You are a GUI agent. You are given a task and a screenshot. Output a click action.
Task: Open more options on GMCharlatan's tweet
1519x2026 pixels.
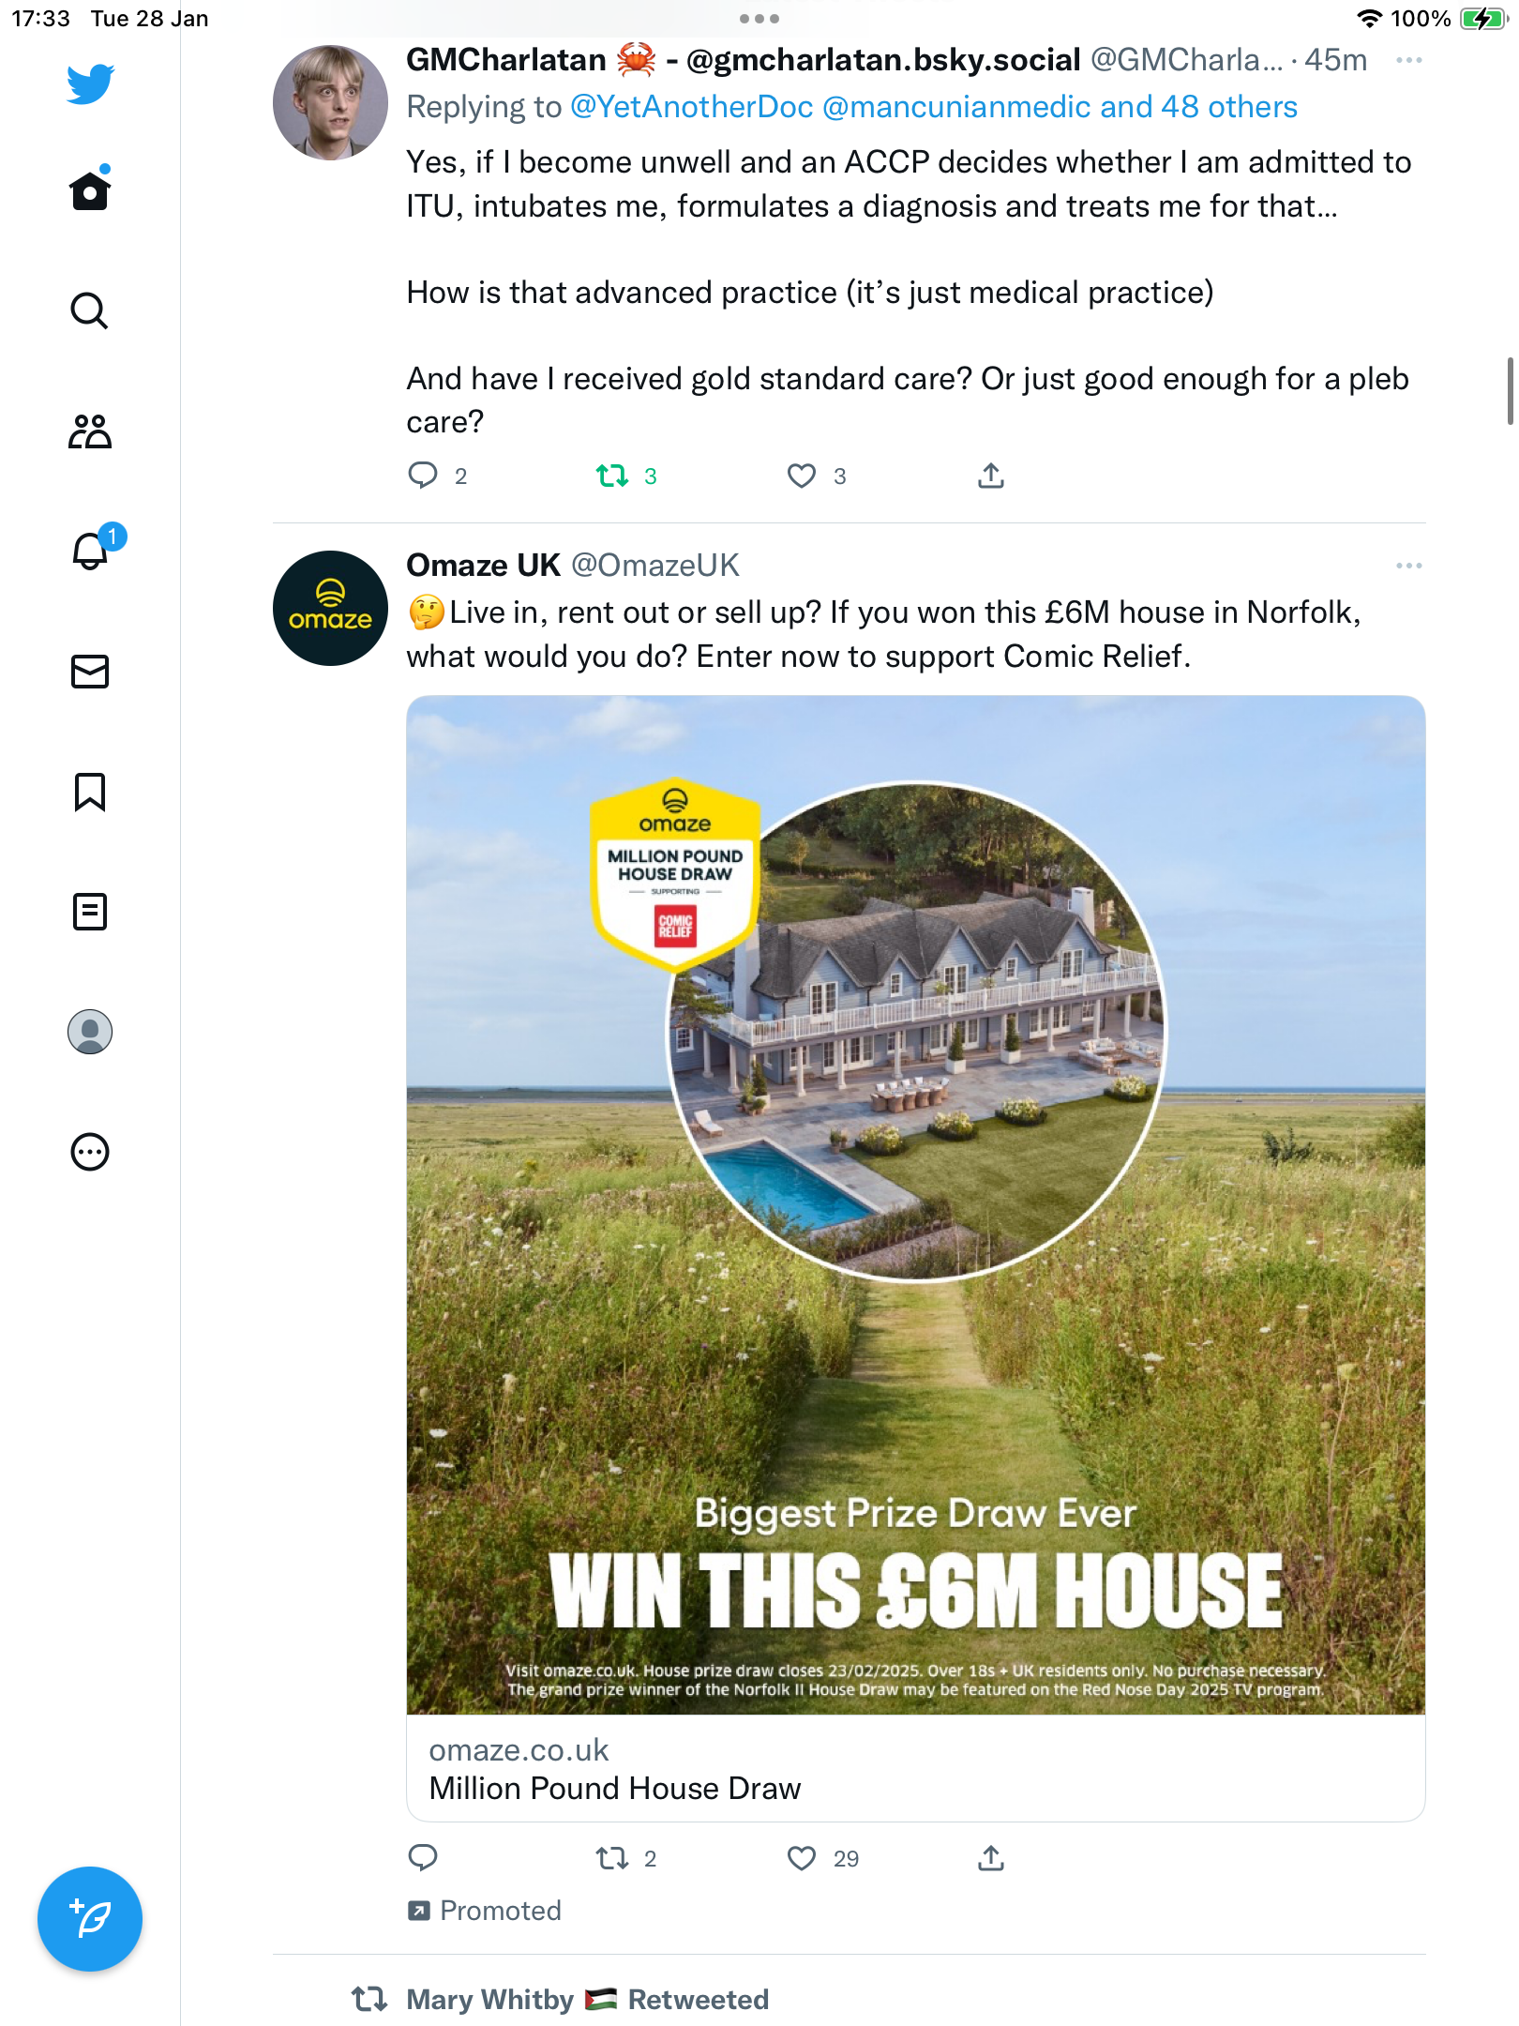coord(1408,60)
